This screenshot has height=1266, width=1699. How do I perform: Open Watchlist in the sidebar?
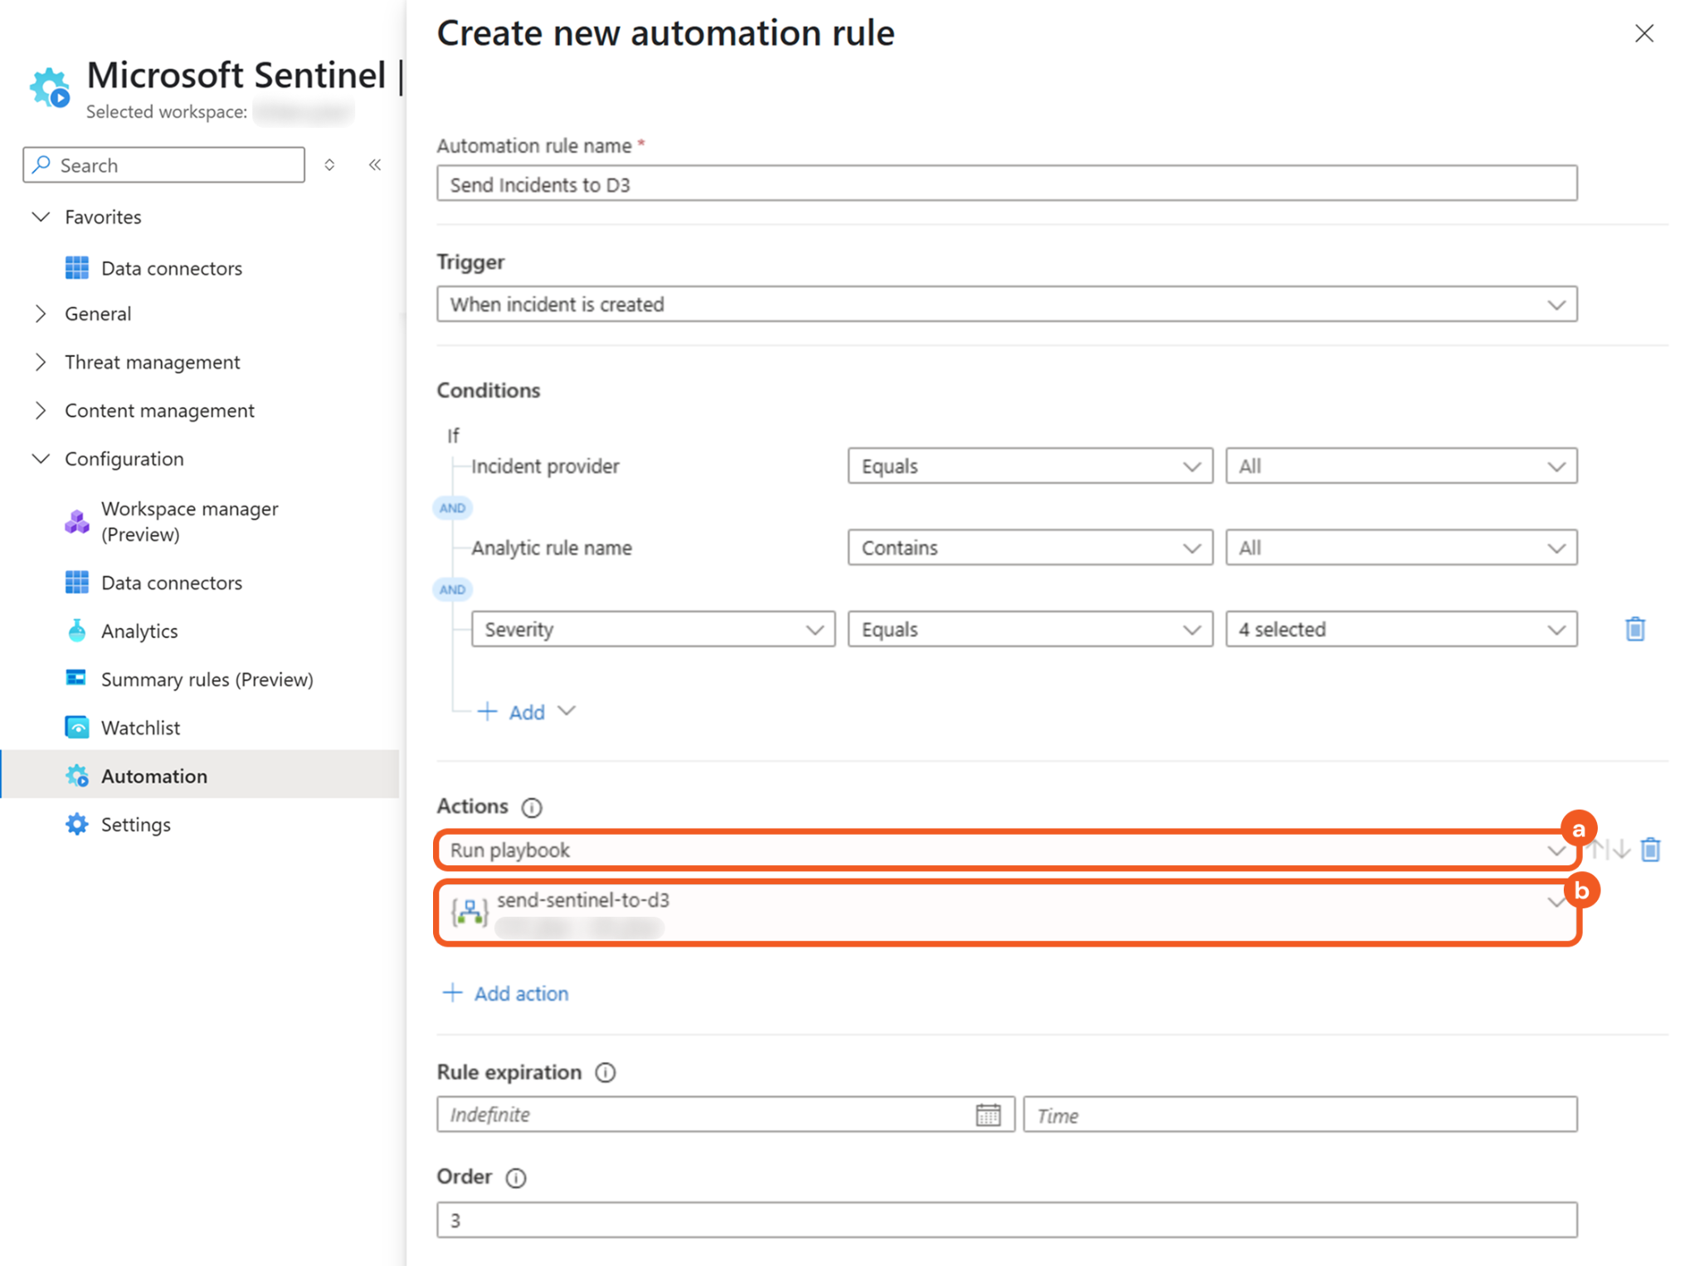pyautogui.click(x=140, y=728)
